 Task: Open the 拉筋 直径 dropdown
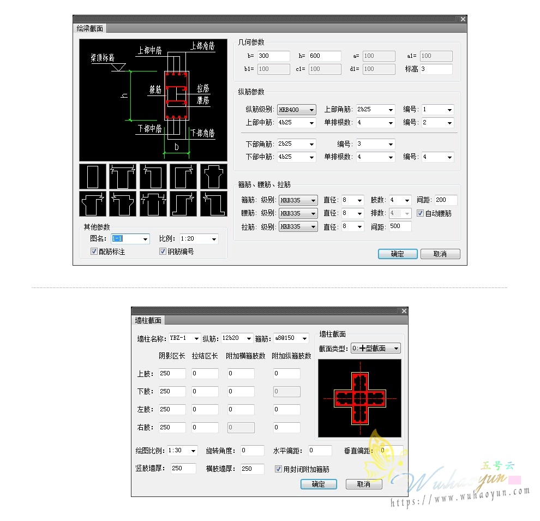(353, 226)
